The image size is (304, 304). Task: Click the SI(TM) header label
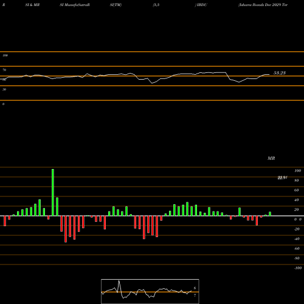(116, 5)
